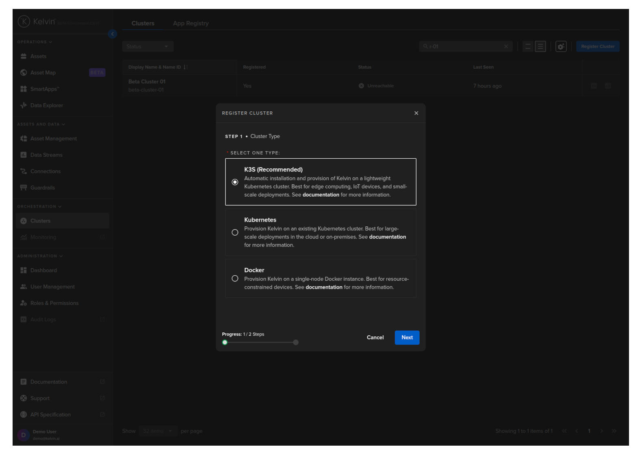
Task: Open Asset Map from sidebar
Action: pyautogui.click(x=43, y=73)
